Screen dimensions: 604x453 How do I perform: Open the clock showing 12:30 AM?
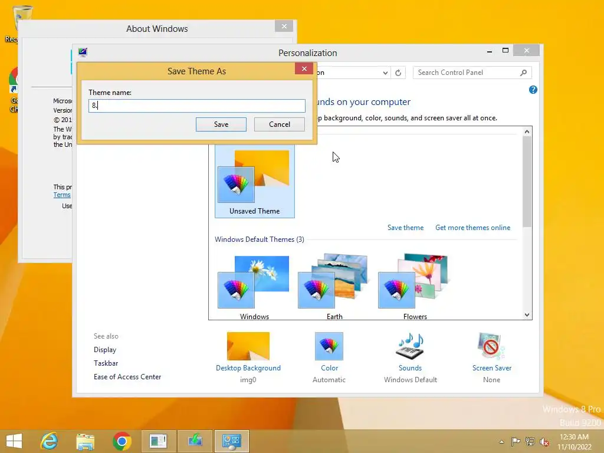point(574,441)
